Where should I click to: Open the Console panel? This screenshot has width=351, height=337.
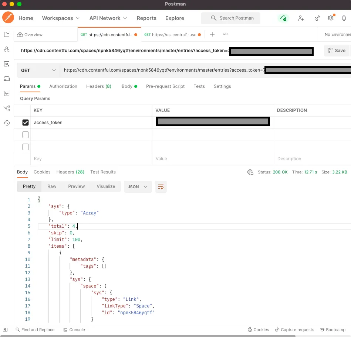tap(74, 330)
